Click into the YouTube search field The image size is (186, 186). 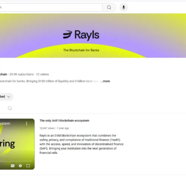[x=51, y=7]
